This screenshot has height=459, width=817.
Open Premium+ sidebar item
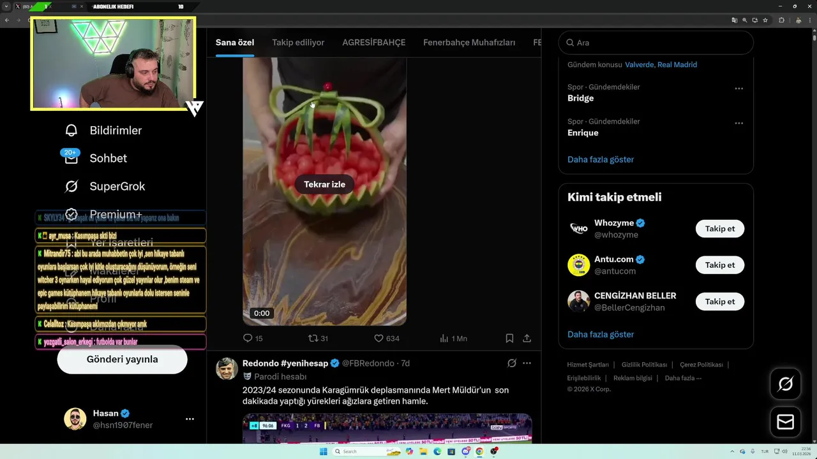pos(103,214)
